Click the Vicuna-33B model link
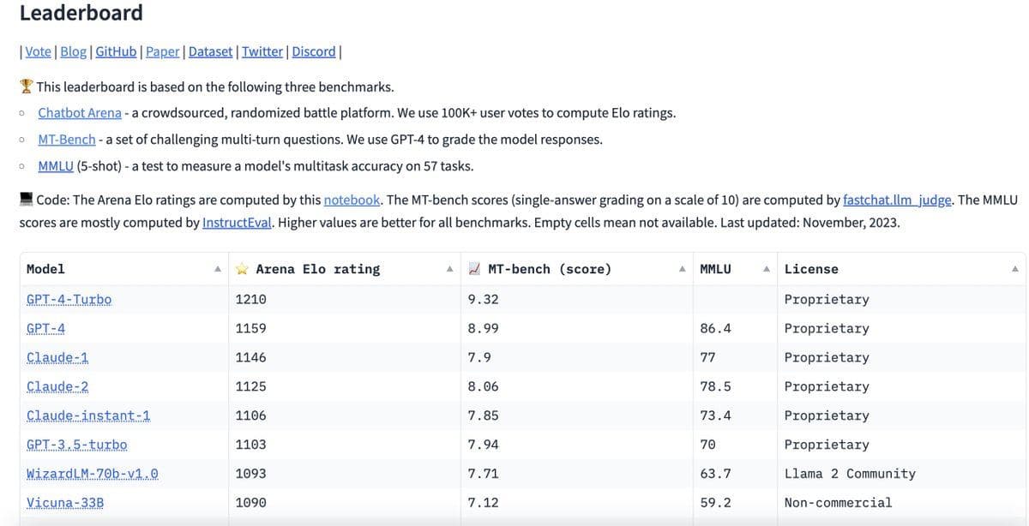Image resolution: width=1029 pixels, height=526 pixels. pos(65,503)
